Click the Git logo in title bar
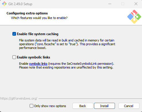The width and height of the screenshot is (142, 112). click(4, 4)
